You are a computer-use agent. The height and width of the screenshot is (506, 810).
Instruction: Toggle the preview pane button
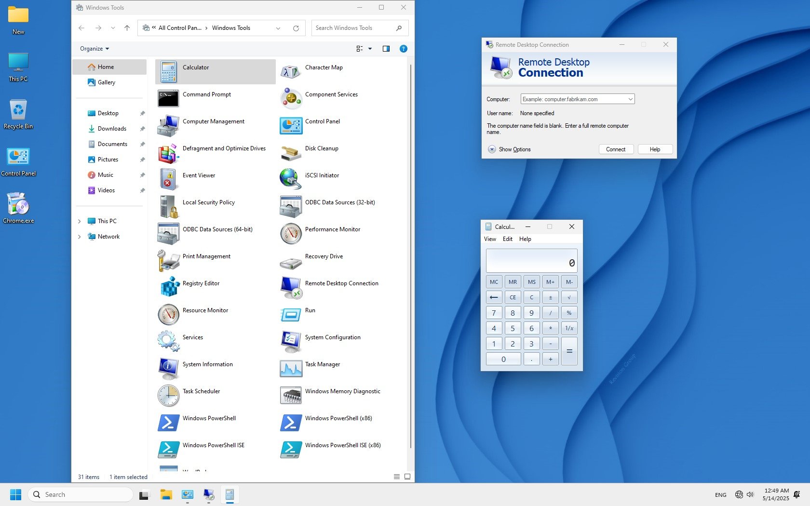[x=386, y=49]
